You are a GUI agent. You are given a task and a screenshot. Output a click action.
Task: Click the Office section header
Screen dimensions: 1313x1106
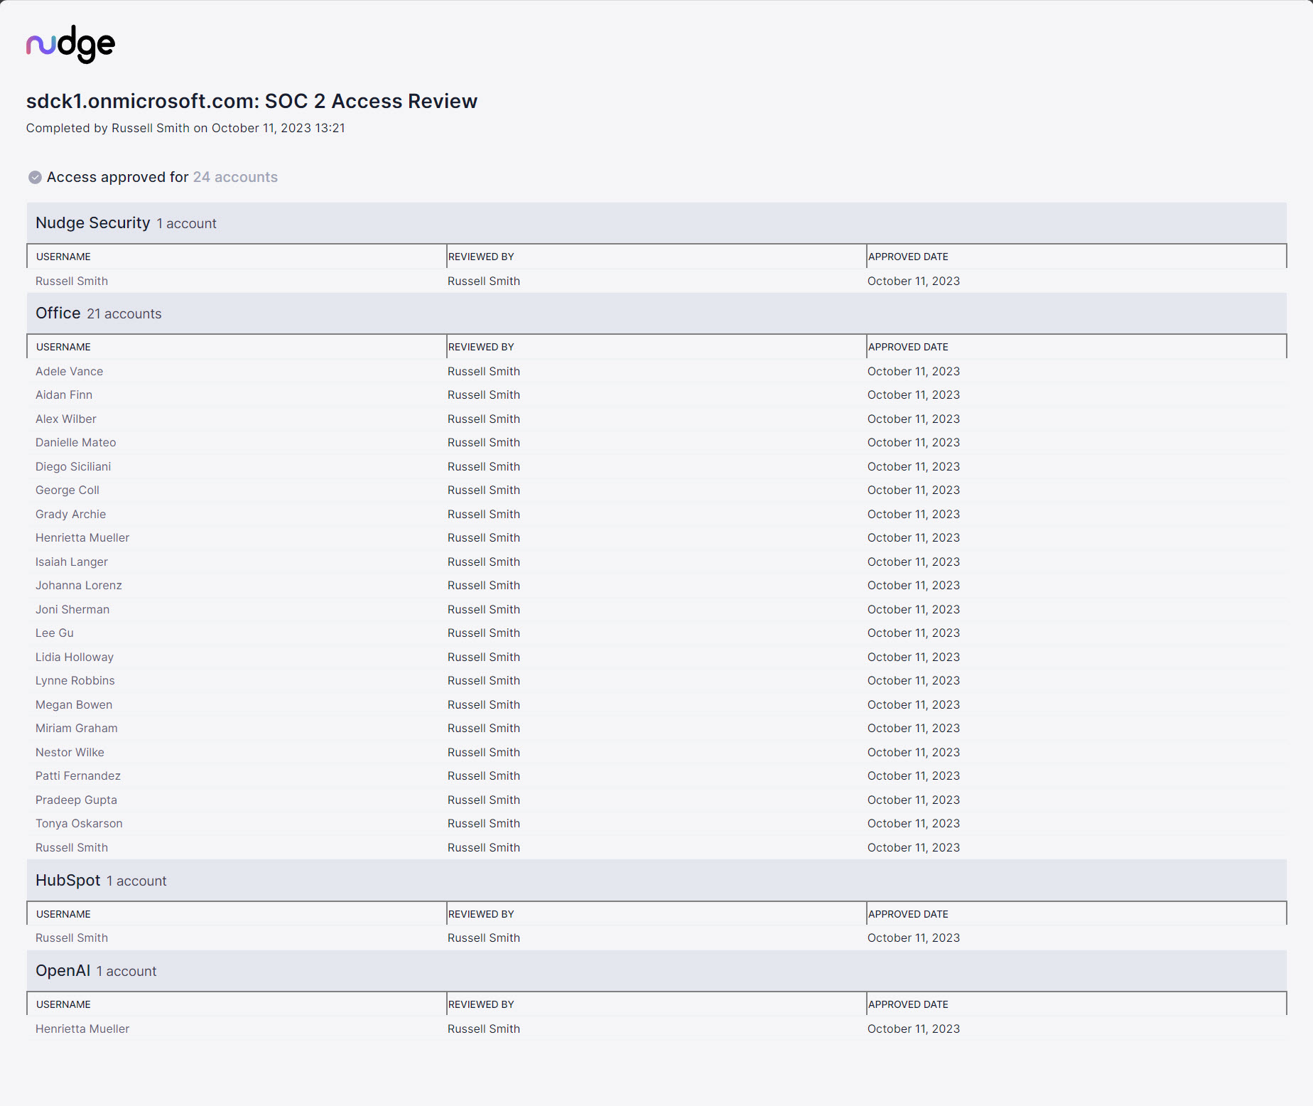click(x=656, y=313)
